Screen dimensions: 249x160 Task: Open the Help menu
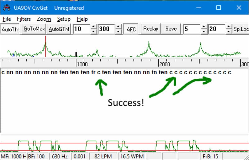pos(82,19)
